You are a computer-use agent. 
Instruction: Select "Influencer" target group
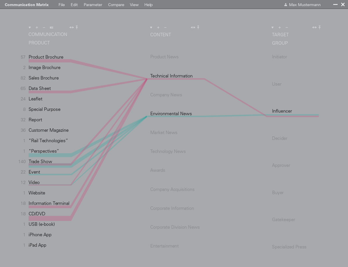282,111
